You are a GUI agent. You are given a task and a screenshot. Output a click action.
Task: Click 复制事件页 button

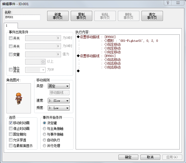click(x=81, y=16)
